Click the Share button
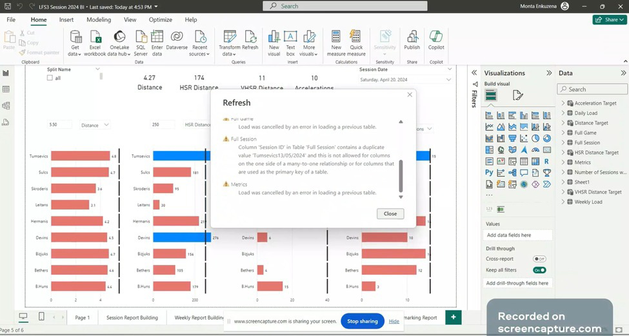This screenshot has height=336, width=629. 610,19
